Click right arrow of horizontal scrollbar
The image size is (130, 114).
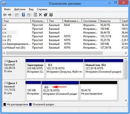(x=126, y=53)
